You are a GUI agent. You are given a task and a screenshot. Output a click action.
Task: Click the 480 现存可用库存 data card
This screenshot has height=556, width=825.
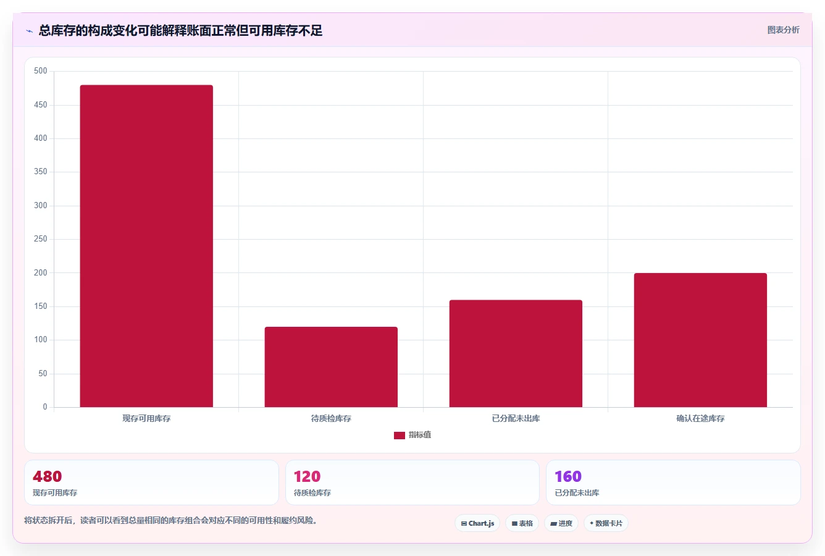pyautogui.click(x=151, y=482)
